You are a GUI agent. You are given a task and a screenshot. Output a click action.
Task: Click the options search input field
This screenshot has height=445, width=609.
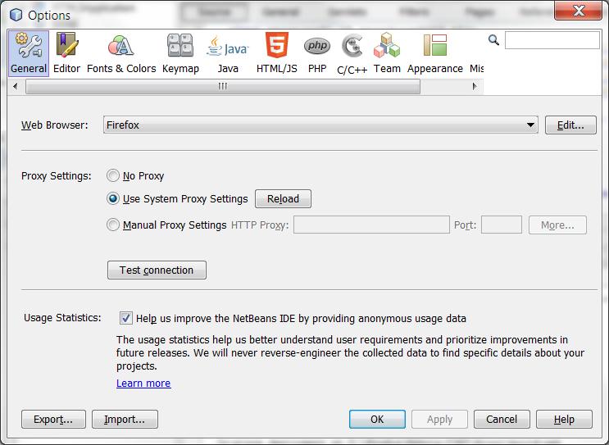click(x=552, y=40)
